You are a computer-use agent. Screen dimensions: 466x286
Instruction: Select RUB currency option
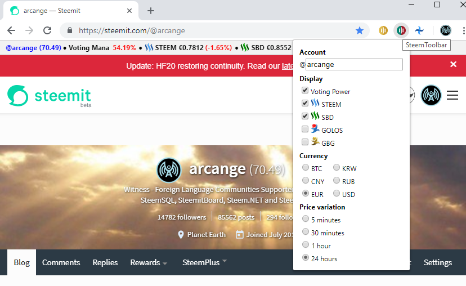(337, 180)
